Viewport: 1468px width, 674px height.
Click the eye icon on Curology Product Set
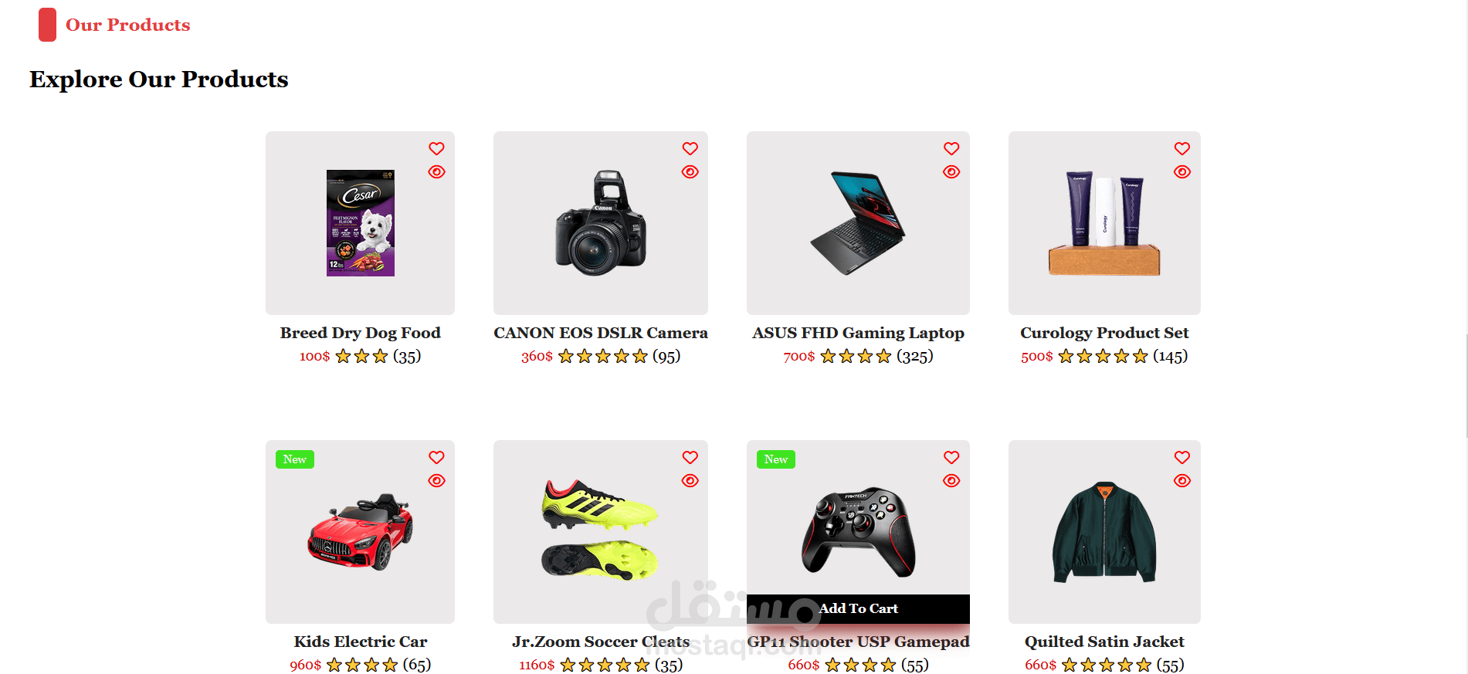[1182, 171]
